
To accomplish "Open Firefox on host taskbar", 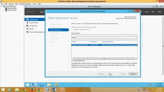I will 32,90.
